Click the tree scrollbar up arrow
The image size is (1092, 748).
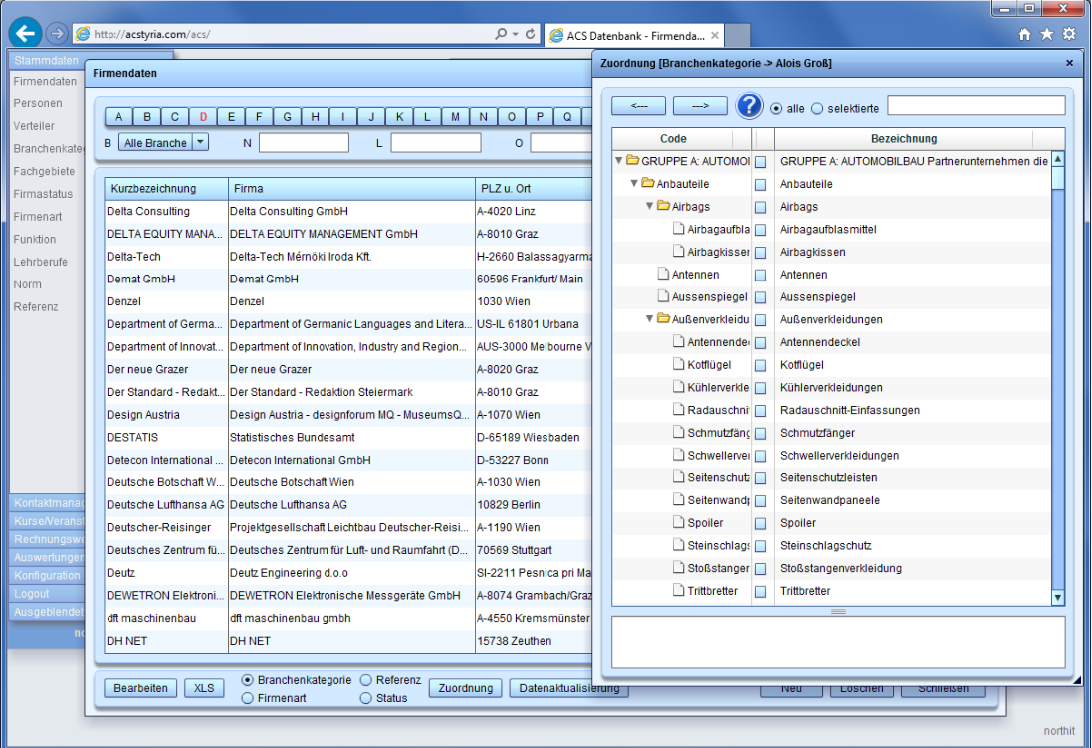click(x=1058, y=159)
